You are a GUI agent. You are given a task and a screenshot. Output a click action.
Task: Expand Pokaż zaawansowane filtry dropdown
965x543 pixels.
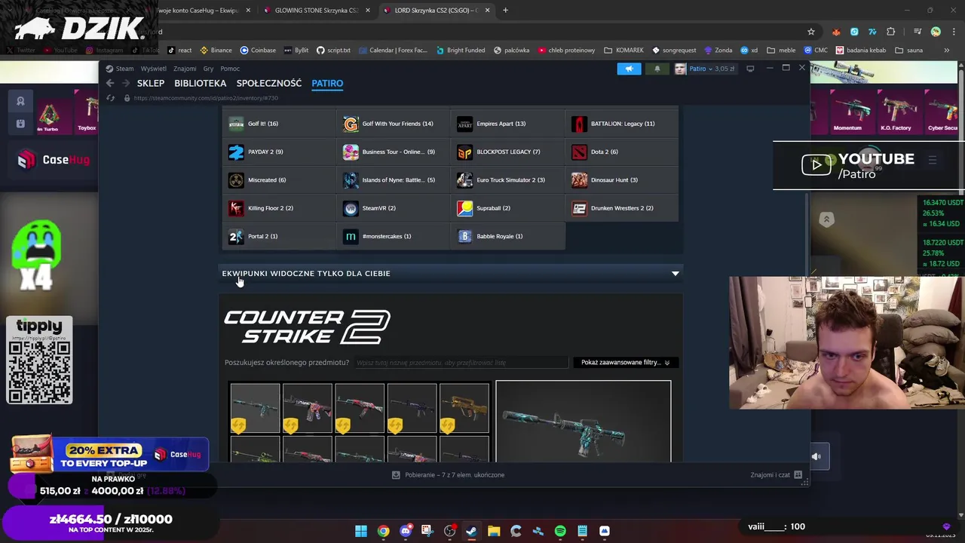[625, 363]
